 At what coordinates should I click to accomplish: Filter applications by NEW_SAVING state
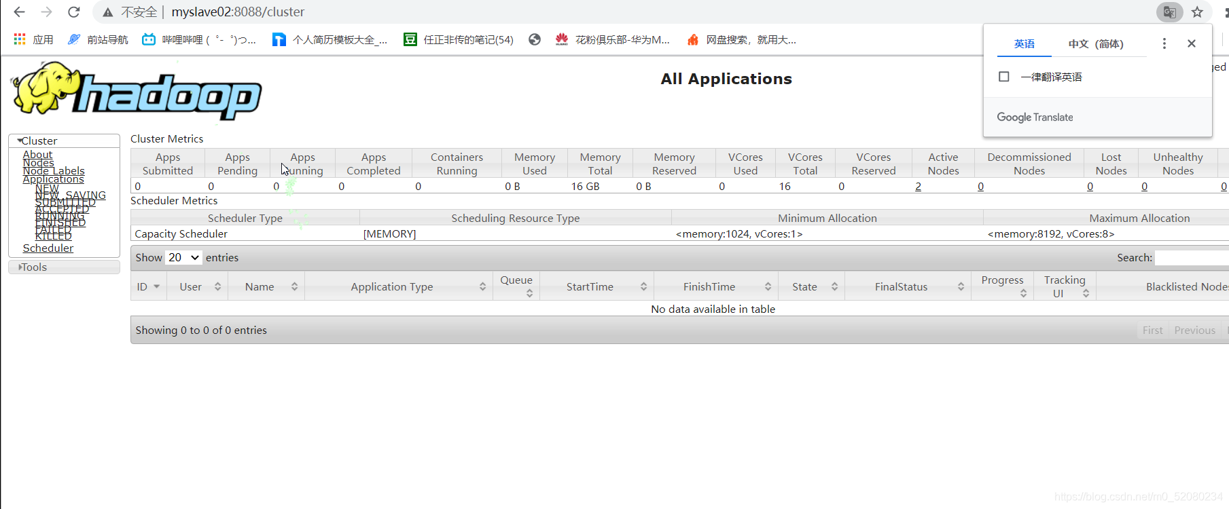pyautogui.click(x=70, y=195)
